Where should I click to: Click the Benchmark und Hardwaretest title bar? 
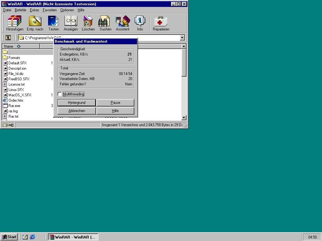(96, 41)
